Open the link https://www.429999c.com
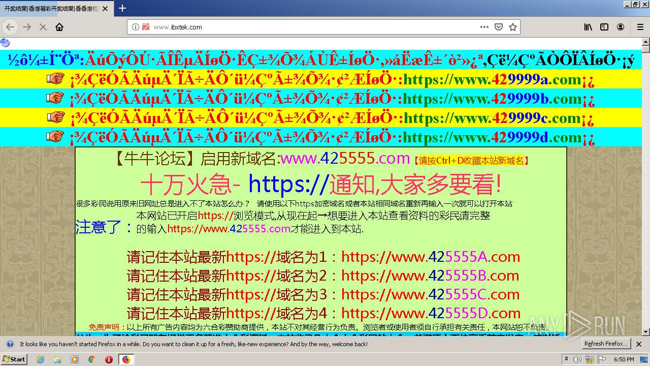The image size is (650, 366). (x=492, y=118)
